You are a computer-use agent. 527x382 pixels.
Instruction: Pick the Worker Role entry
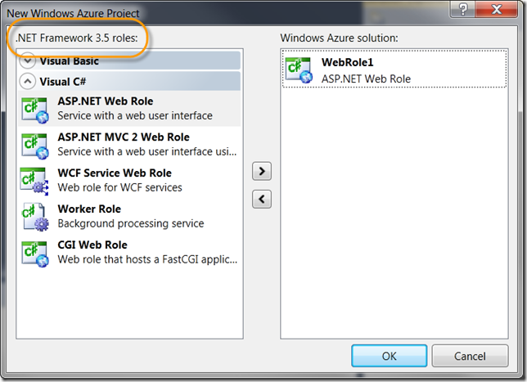pos(129,217)
